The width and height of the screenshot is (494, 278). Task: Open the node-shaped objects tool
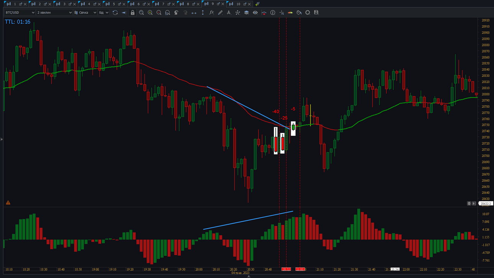pyautogui.click(x=237, y=13)
